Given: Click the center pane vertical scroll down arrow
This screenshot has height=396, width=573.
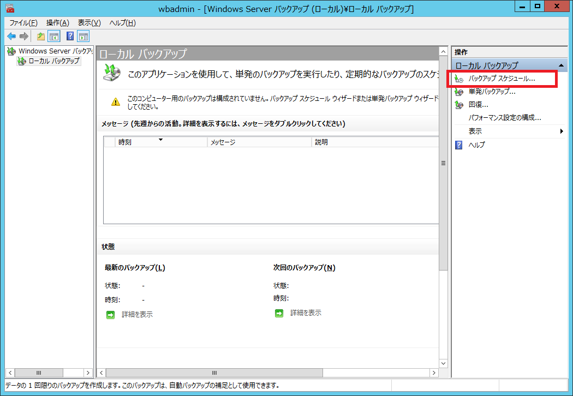Looking at the screenshot, I should pos(443,363).
